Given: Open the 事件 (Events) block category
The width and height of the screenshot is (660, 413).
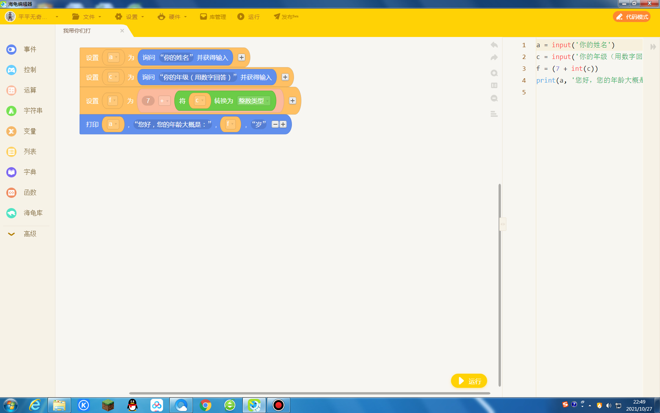Looking at the screenshot, I should 22,50.
